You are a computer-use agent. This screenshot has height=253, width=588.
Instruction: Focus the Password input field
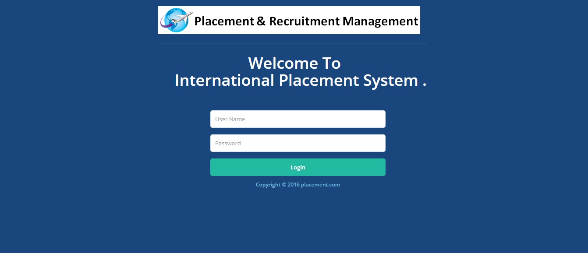[298, 143]
